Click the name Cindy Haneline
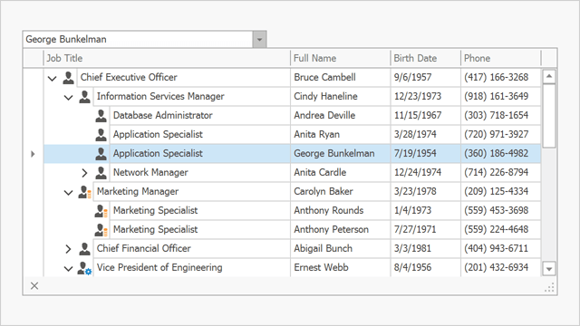Viewport: 580px width, 326px height. (325, 97)
